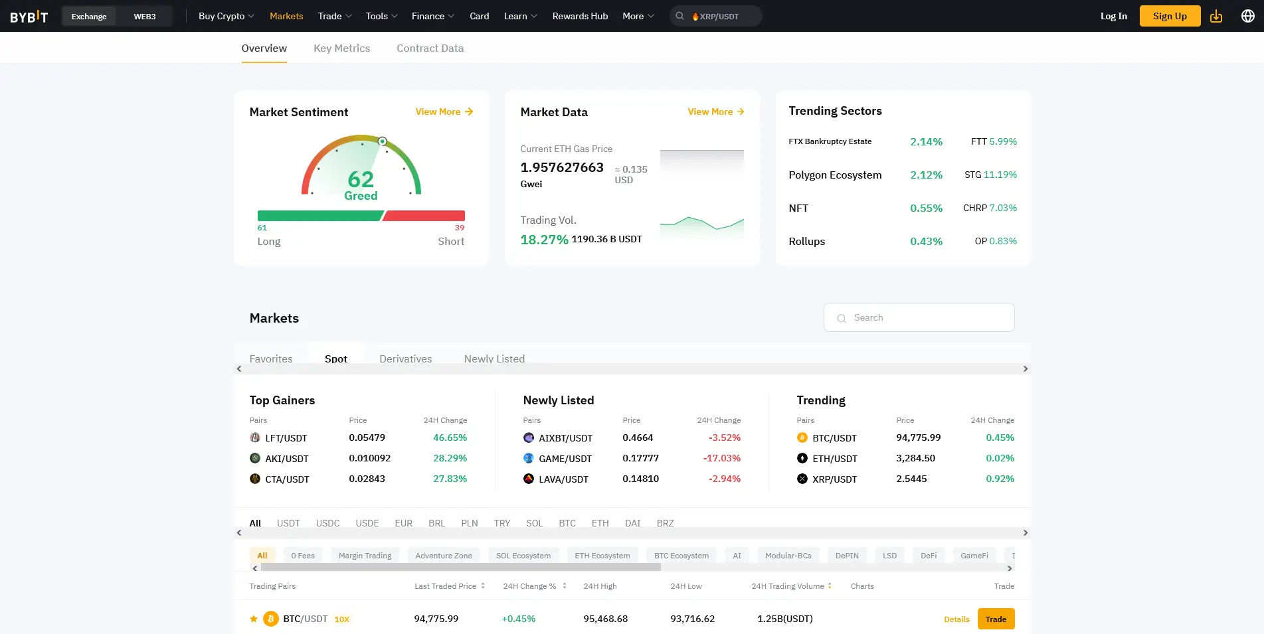Click the BTC icon in Trending list
The image size is (1264, 634).
point(802,437)
